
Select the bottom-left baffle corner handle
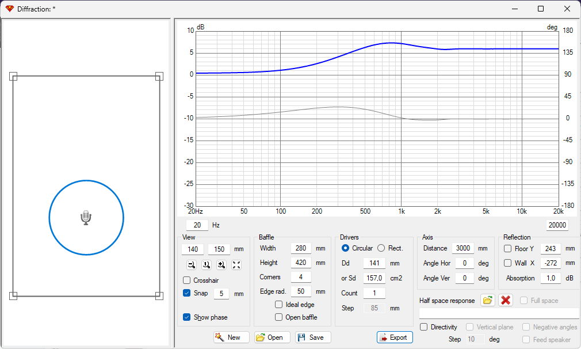(13, 295)
